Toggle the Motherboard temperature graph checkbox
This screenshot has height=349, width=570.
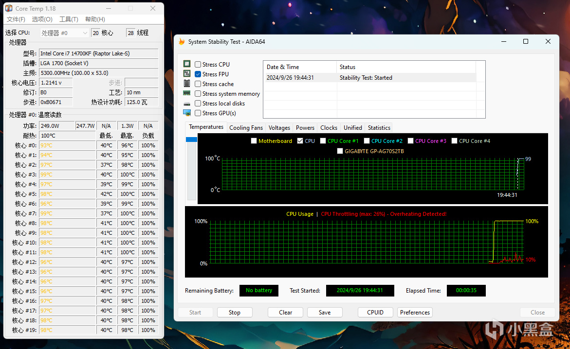coord(254,141)
